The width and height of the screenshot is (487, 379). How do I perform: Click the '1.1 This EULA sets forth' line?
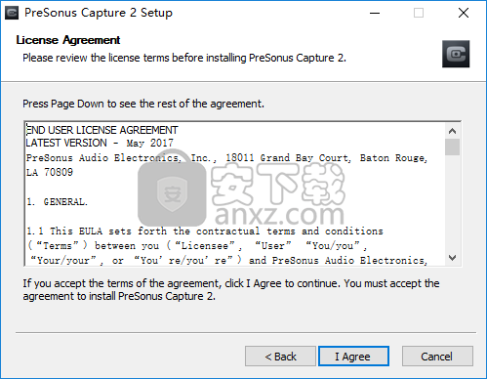(205, 232)
